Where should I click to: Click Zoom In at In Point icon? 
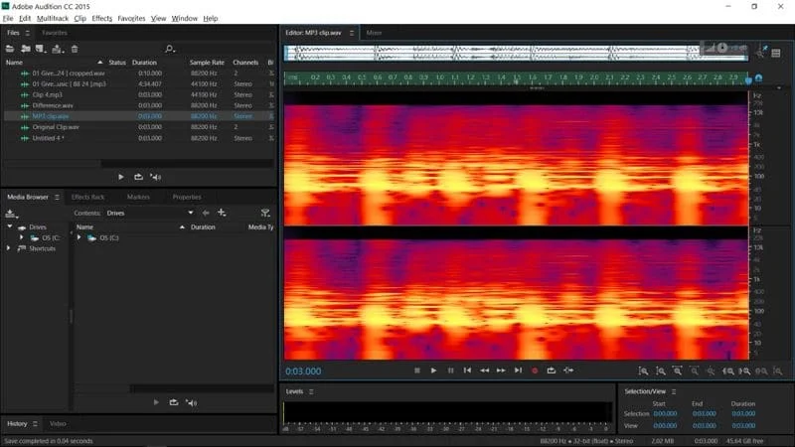point(728,371)
